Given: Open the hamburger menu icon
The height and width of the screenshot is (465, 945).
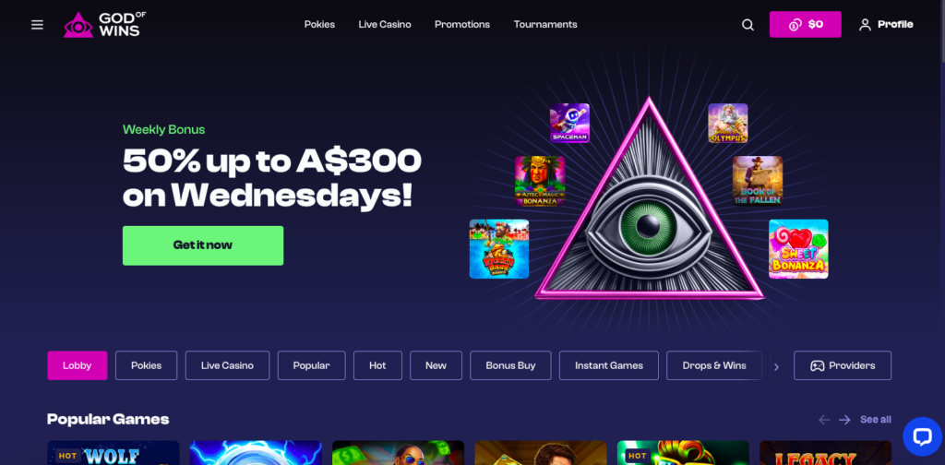Looking at the screenshot, I should (37, 25).
